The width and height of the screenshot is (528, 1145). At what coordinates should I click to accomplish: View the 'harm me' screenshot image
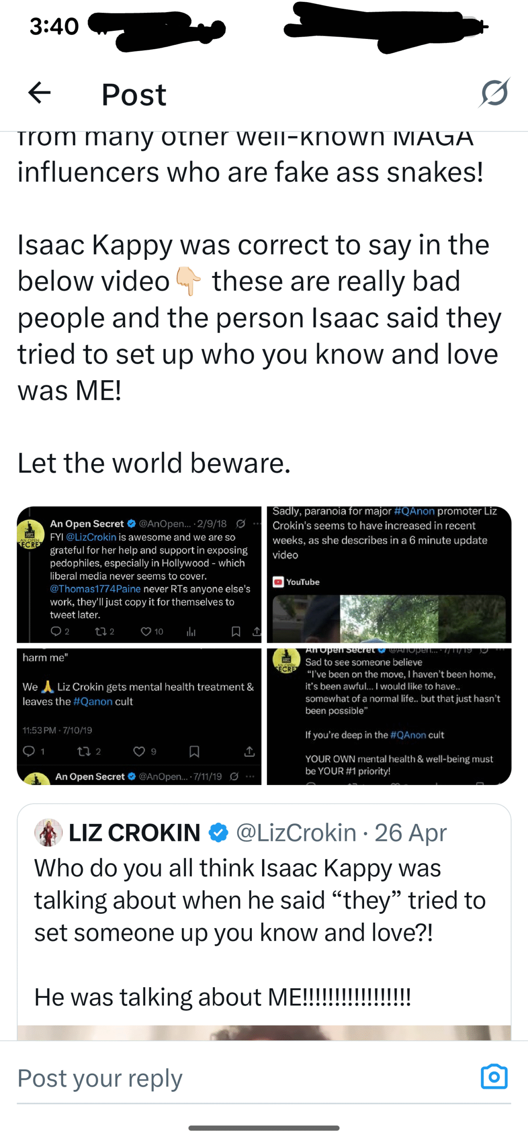[139, 717]
